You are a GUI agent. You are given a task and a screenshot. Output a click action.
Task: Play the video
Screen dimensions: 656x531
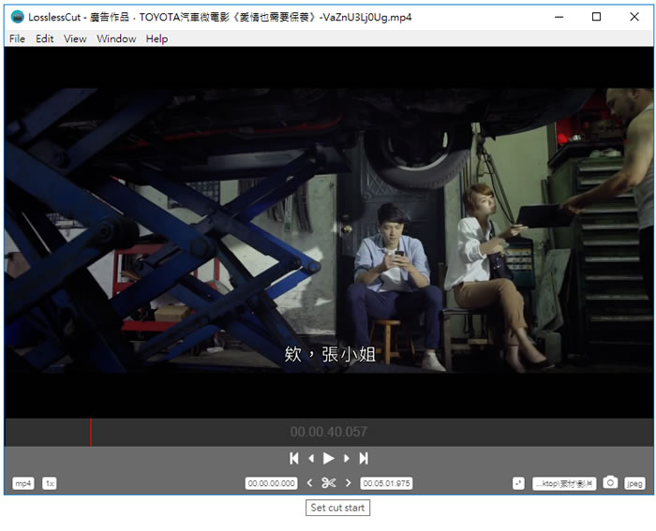coord(328,459)
